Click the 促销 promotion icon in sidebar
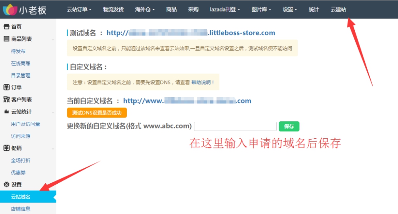The image size is (398, 214). click(6, 148)
